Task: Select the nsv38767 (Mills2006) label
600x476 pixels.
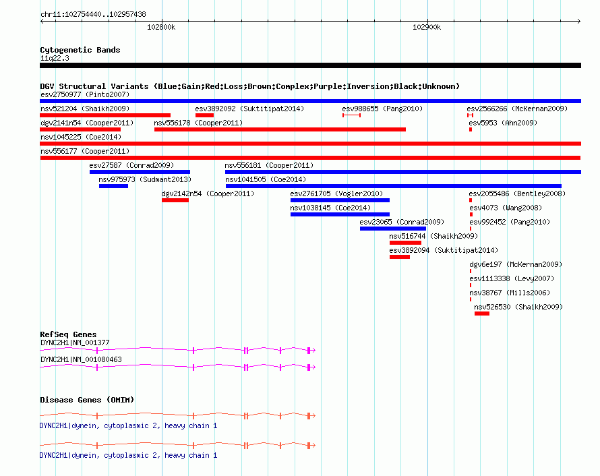Action: (x=510, y=293)
